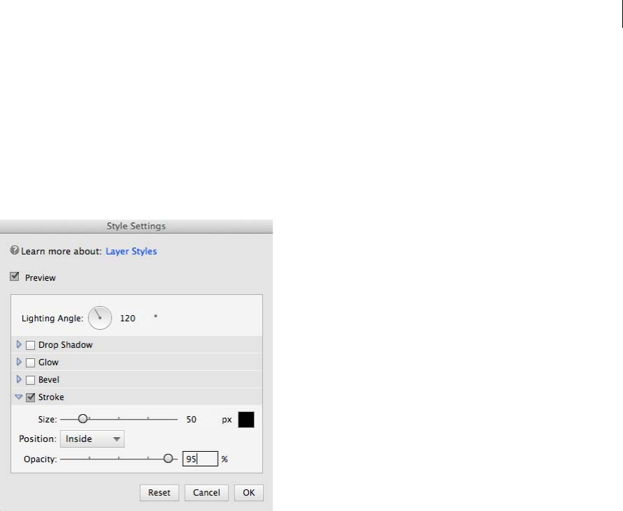Click the help question mark icon
The width and height of the screenshot is (623, 511).
point(15,250)
